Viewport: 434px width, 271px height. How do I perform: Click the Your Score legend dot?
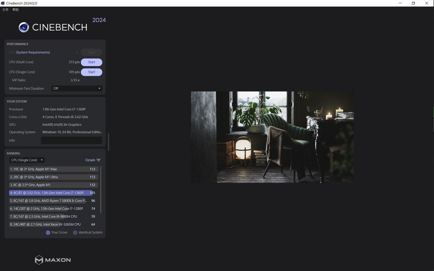(48, 232)
